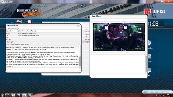Screen dimensions: 173x97
Task: Click the system tray clock
Action: pos(168,95)
